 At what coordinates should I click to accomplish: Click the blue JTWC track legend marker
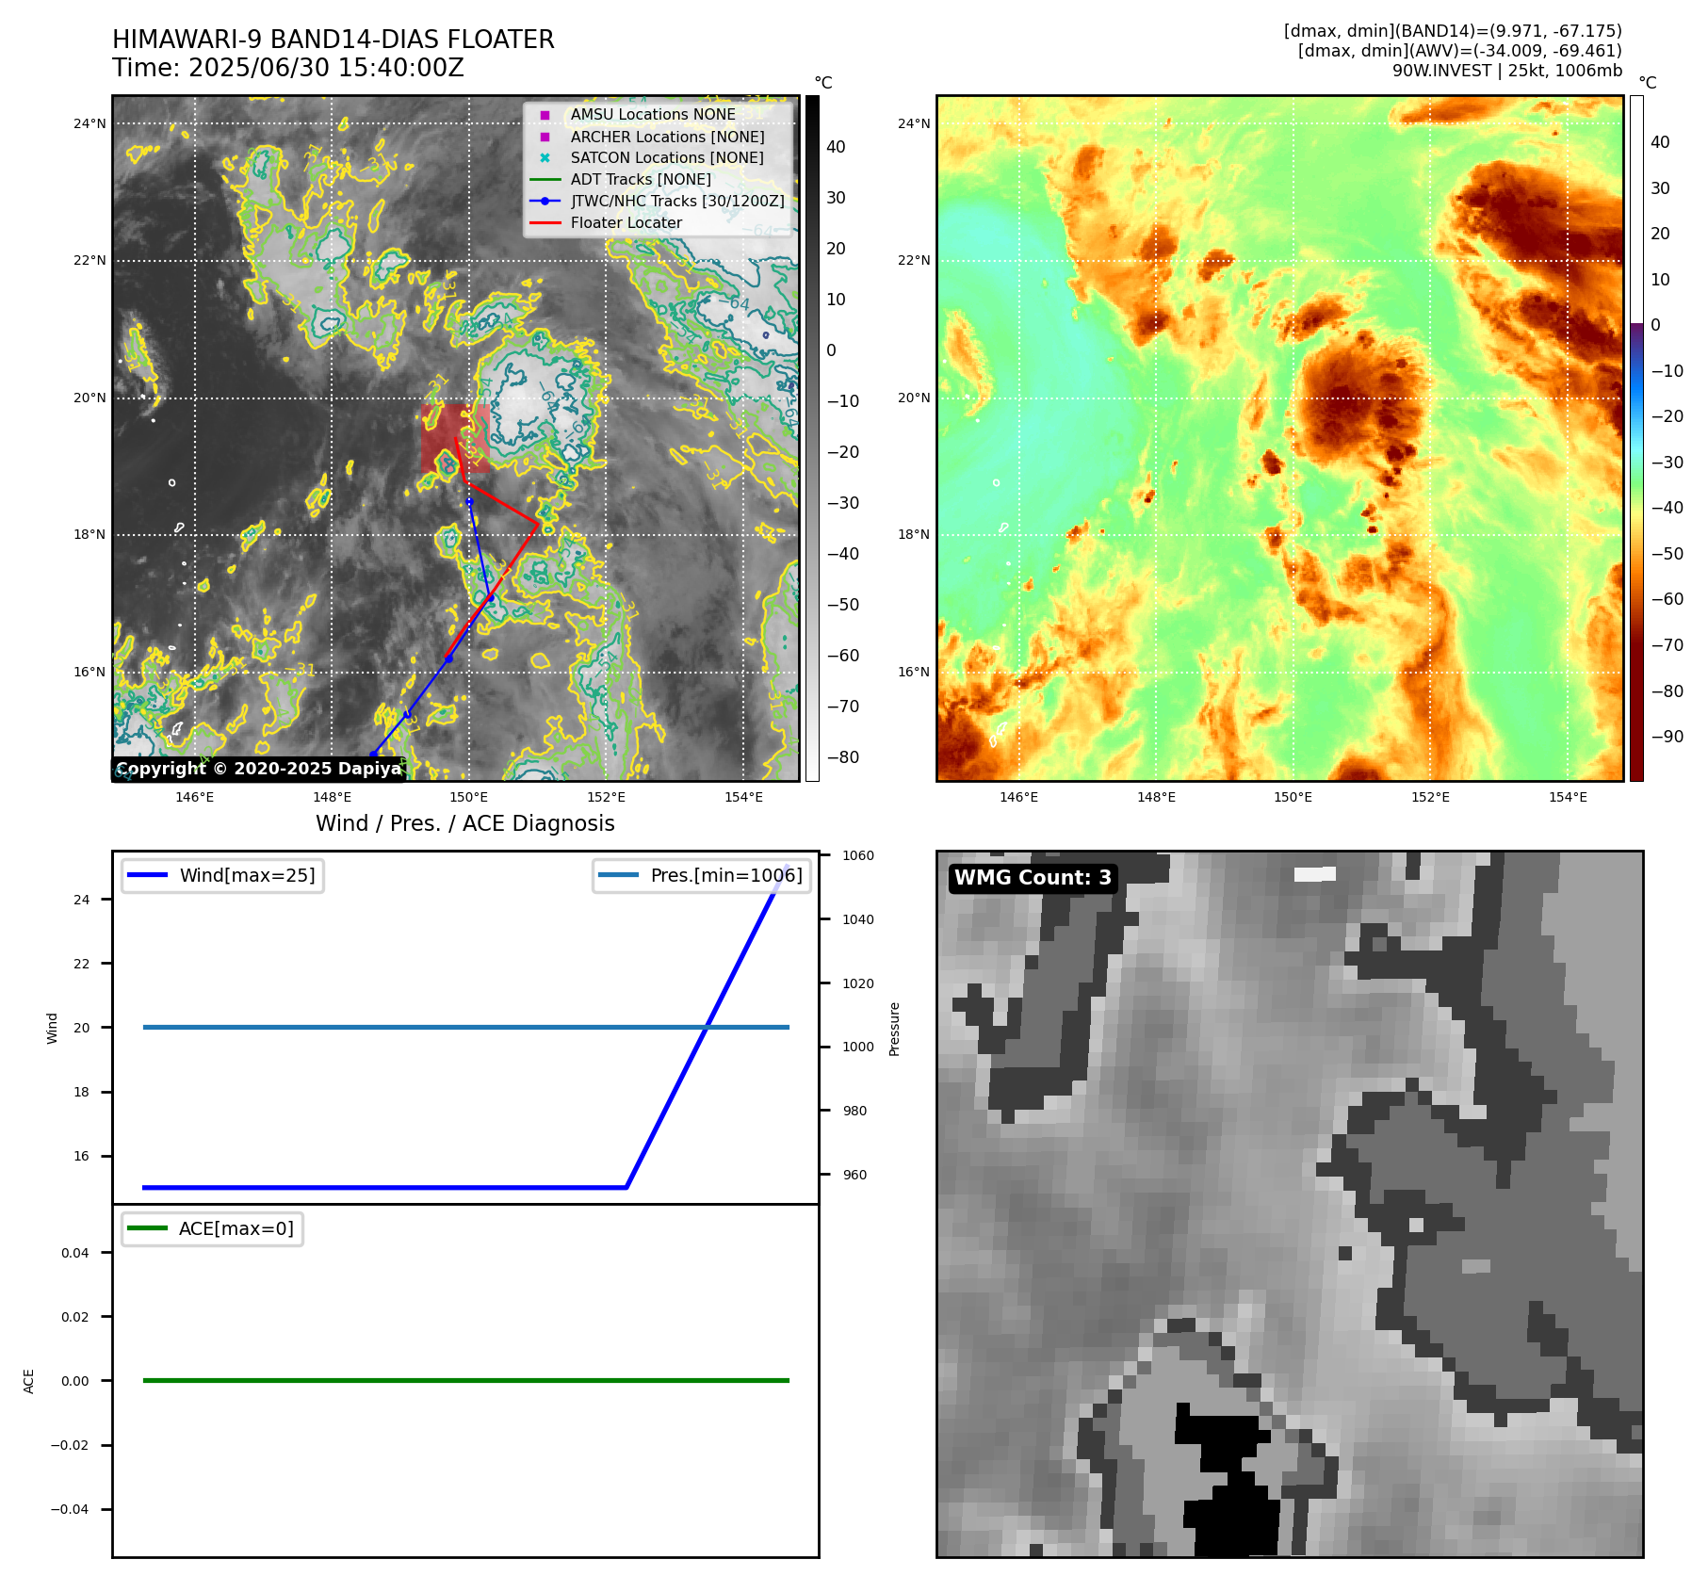point(545,201)
